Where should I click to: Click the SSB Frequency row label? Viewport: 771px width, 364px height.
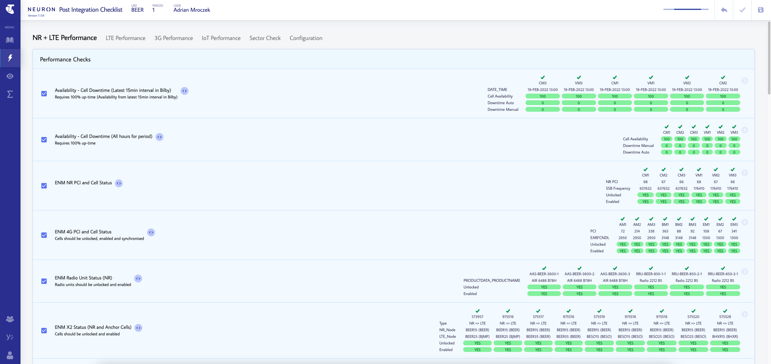pos(618,188)
